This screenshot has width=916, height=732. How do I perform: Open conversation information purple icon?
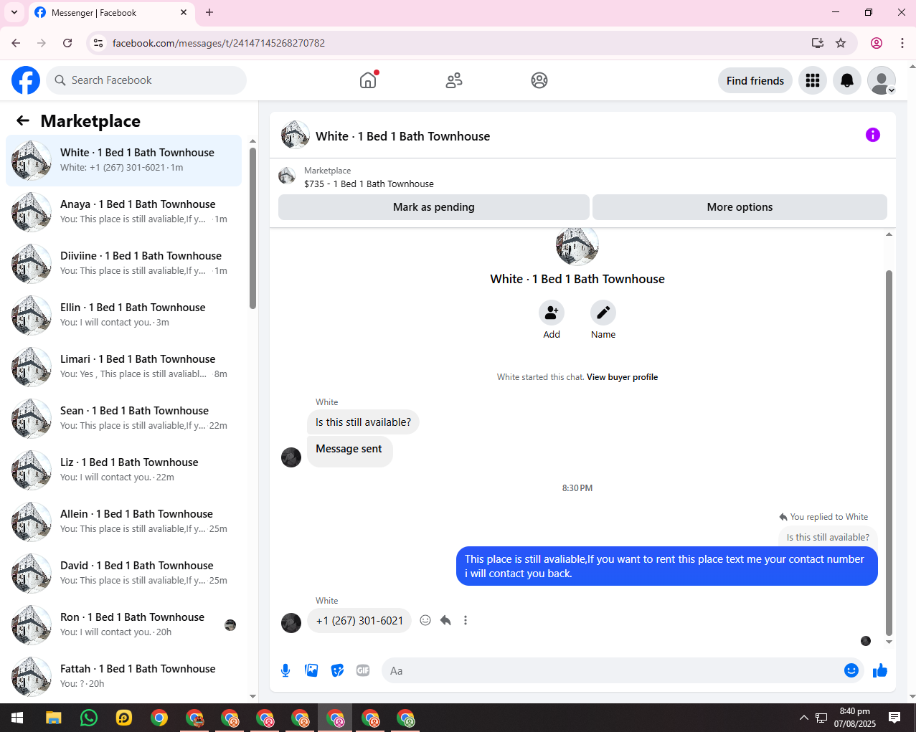click(x=873, y=135)
